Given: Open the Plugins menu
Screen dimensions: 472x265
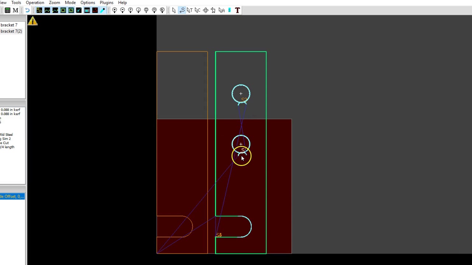Looking at the screenshot, I should [x=106, y=3].
